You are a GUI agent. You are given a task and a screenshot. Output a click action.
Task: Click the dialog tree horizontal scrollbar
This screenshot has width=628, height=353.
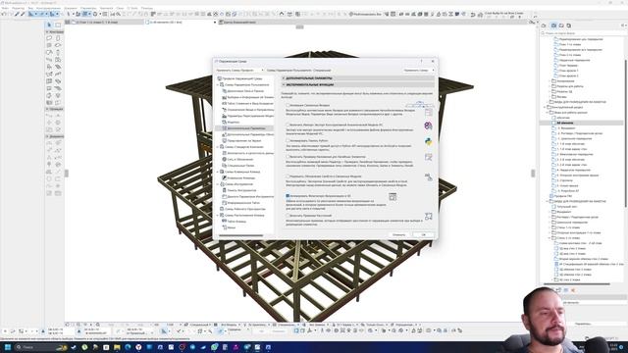[x=240, y=235]
